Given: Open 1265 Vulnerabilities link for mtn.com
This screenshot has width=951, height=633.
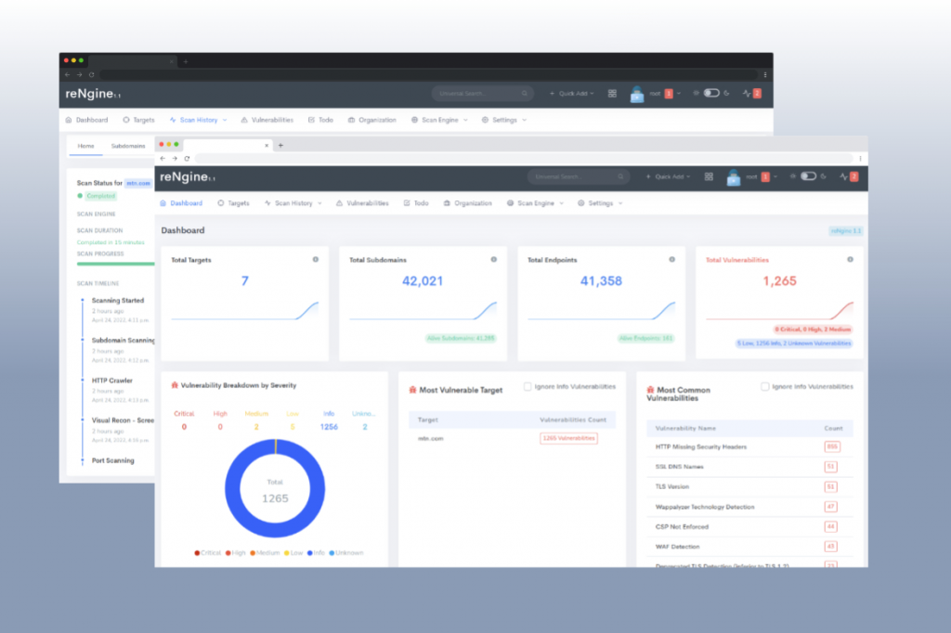Looking at the screenshot, I should click(x=568, y=438).
